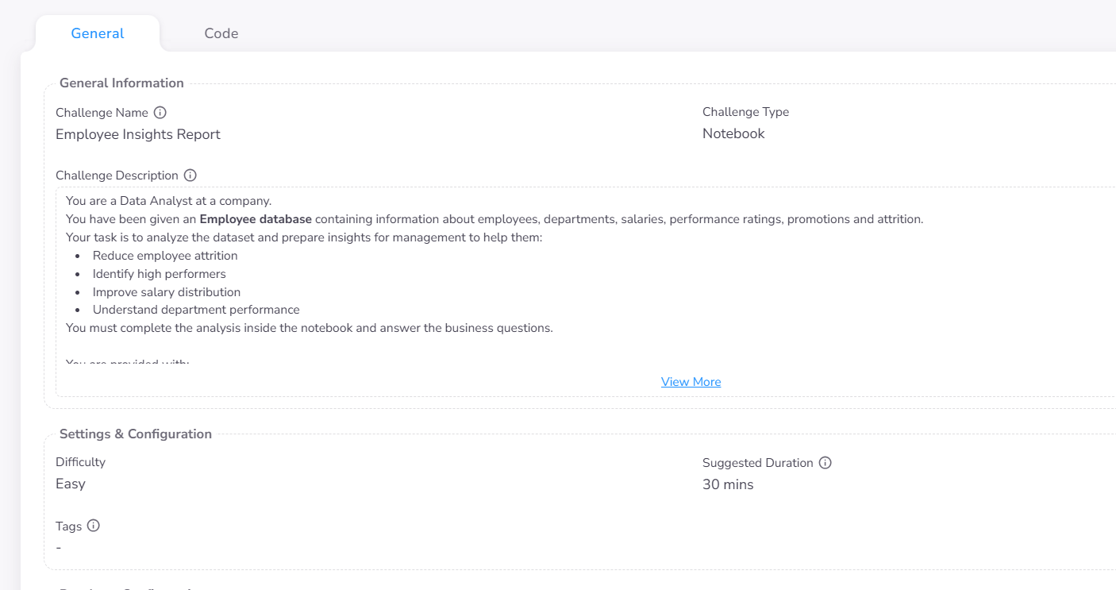Screen dimensions: 1116x590
Task: Click the Reduce employee attrition bullet
Action: 165,256
